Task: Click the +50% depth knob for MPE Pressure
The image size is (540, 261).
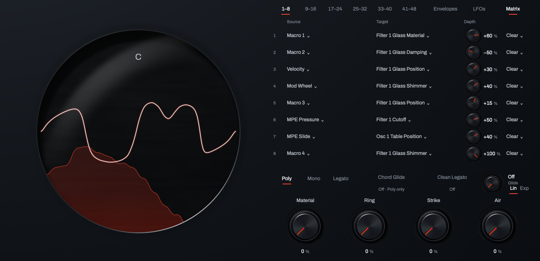Action: click(473, 120)
